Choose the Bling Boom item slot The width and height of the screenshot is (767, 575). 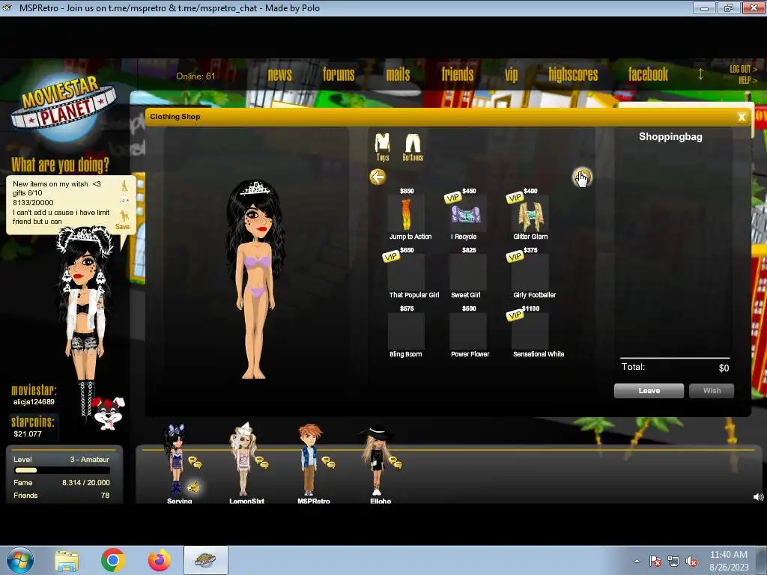tap(406, 331)
